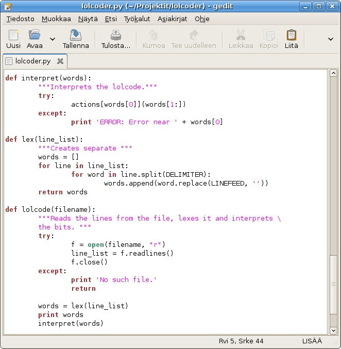This screenshot has width=341, height=349.
Task: Toggle the LISÄÄ insert mode indicator
Action: [312, 341]
